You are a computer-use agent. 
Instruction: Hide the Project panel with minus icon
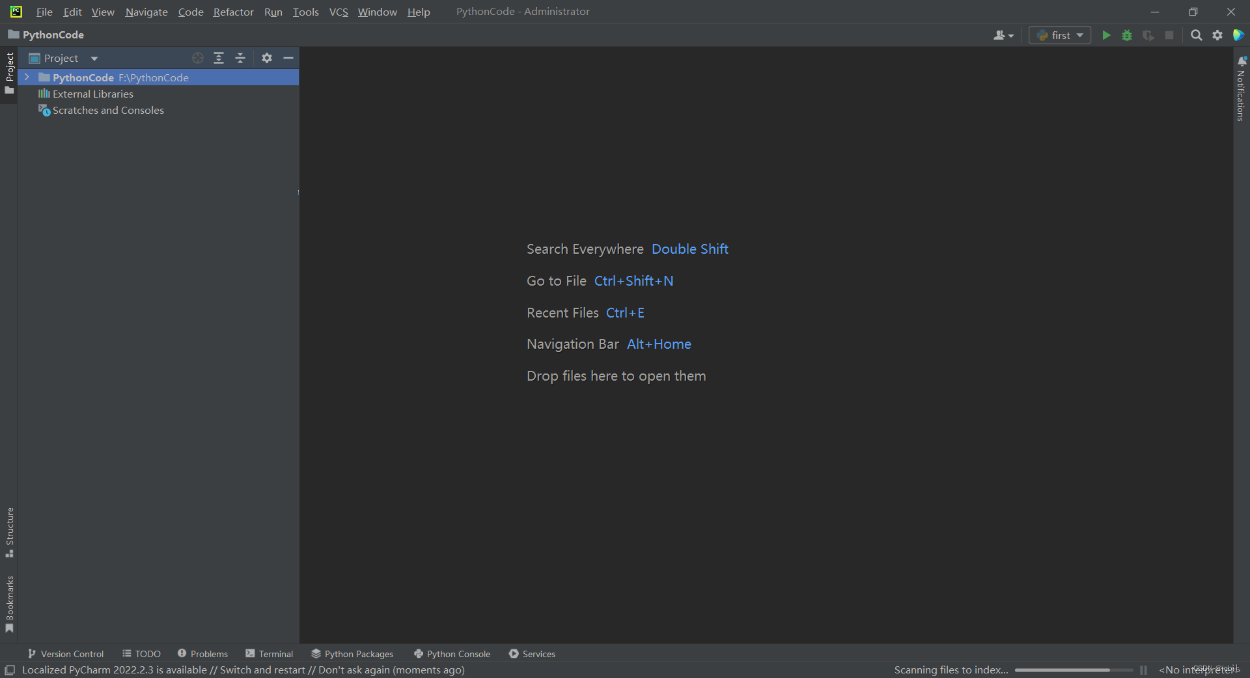(x=288, y=58)
